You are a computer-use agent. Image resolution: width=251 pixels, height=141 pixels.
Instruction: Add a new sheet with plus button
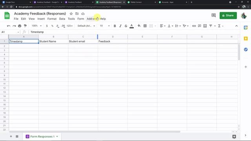coord(11,136)
